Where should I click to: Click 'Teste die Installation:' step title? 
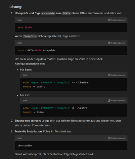point(28,132)
